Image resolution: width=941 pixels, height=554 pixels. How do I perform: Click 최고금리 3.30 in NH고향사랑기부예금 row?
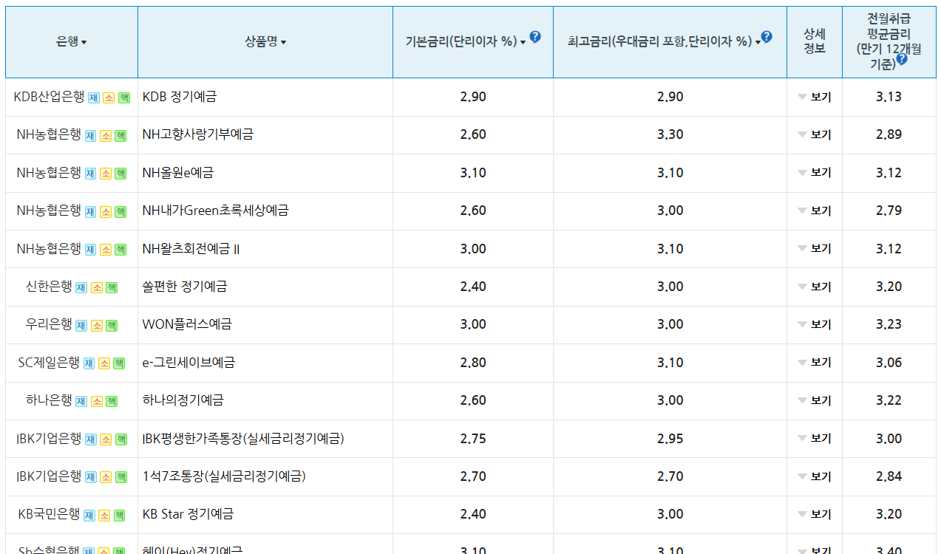click(670, 134)
